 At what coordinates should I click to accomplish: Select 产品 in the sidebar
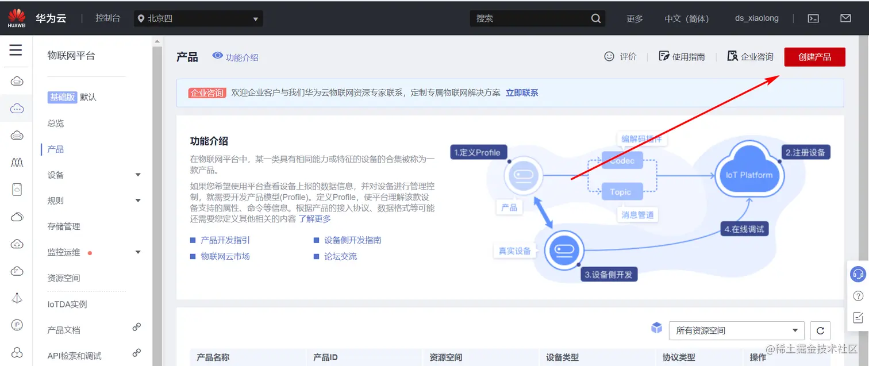coord(56,149)
